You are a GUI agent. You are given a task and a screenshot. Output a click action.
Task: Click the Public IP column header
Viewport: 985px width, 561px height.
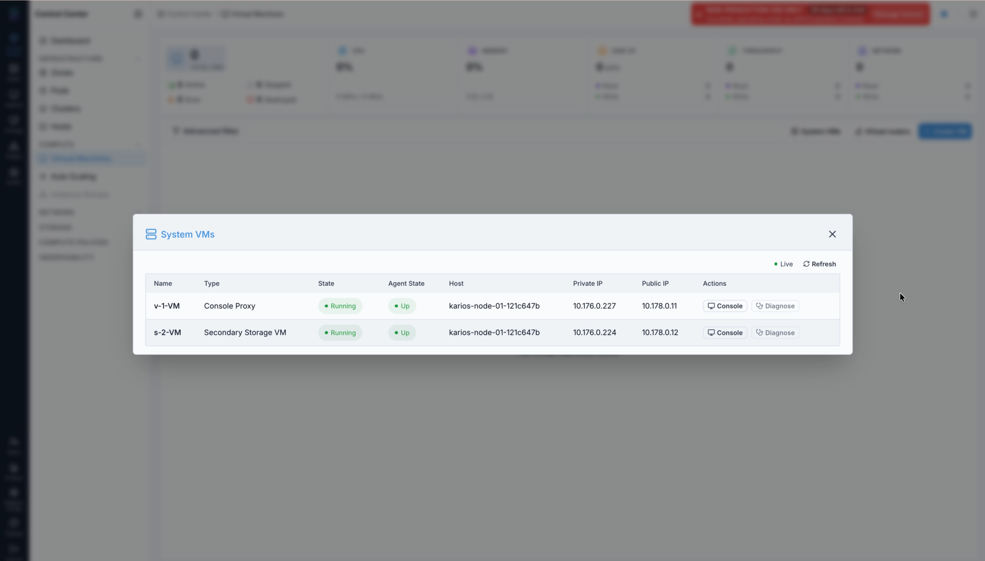point(655,283)
